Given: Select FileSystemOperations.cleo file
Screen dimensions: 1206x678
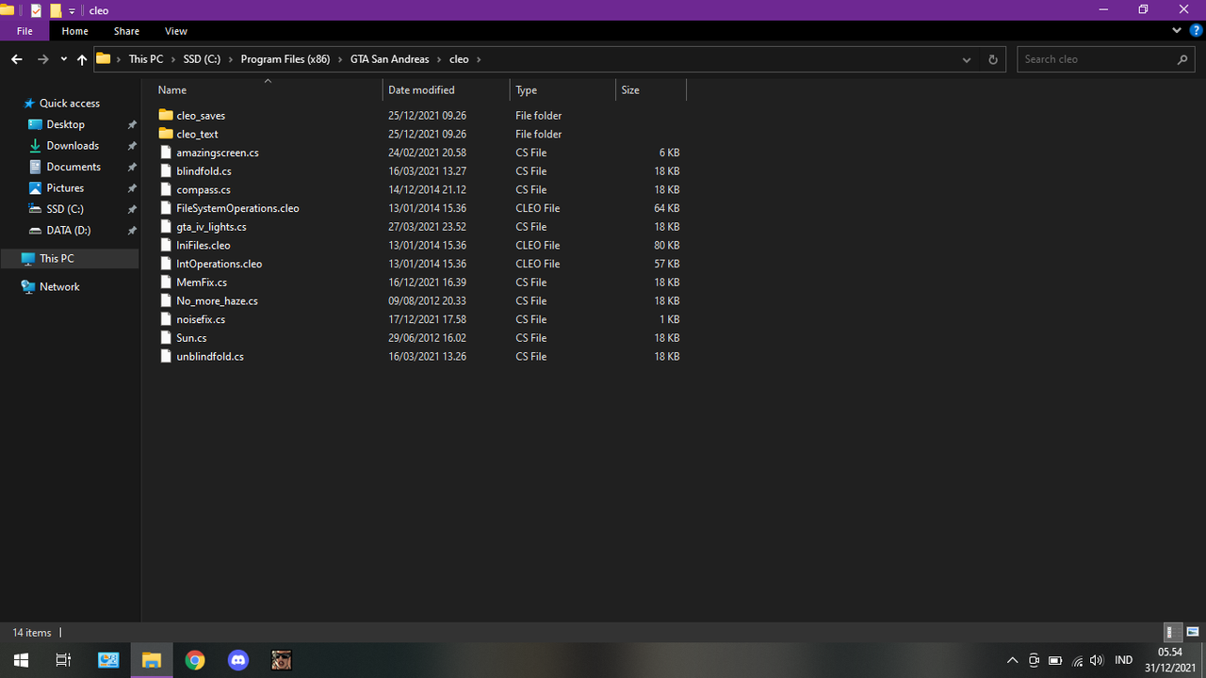Looking at the screenshot, I should point(237,208).
